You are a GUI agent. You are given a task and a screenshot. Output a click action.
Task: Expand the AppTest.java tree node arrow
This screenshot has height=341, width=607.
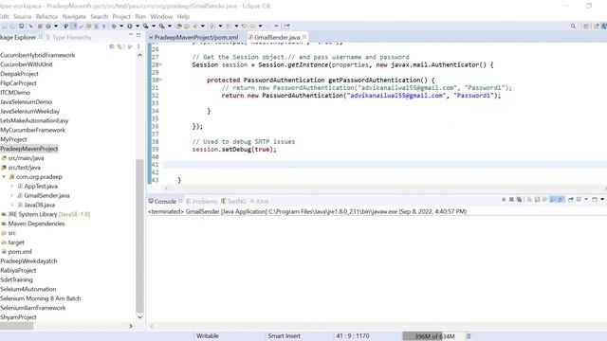(12, 187)
